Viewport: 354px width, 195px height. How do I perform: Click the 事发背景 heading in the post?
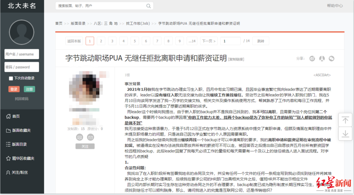pos(133,84)
